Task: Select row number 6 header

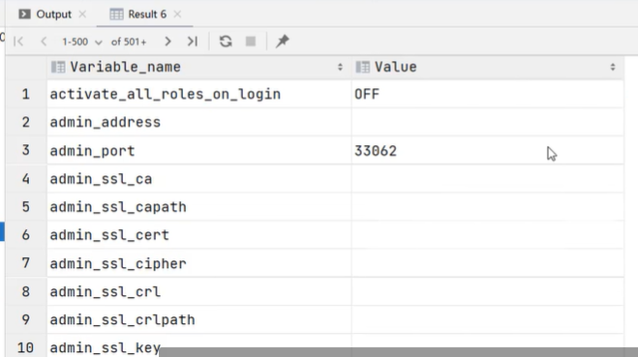Action: pyautogui.click(x=26, y=235)
